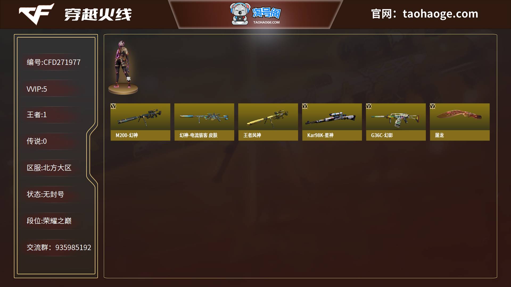Open the 幻神-电流骇客 皮肤 weapon thumbnail
Viewport: 511px width, 287px height.
click(x=204, y=117)
